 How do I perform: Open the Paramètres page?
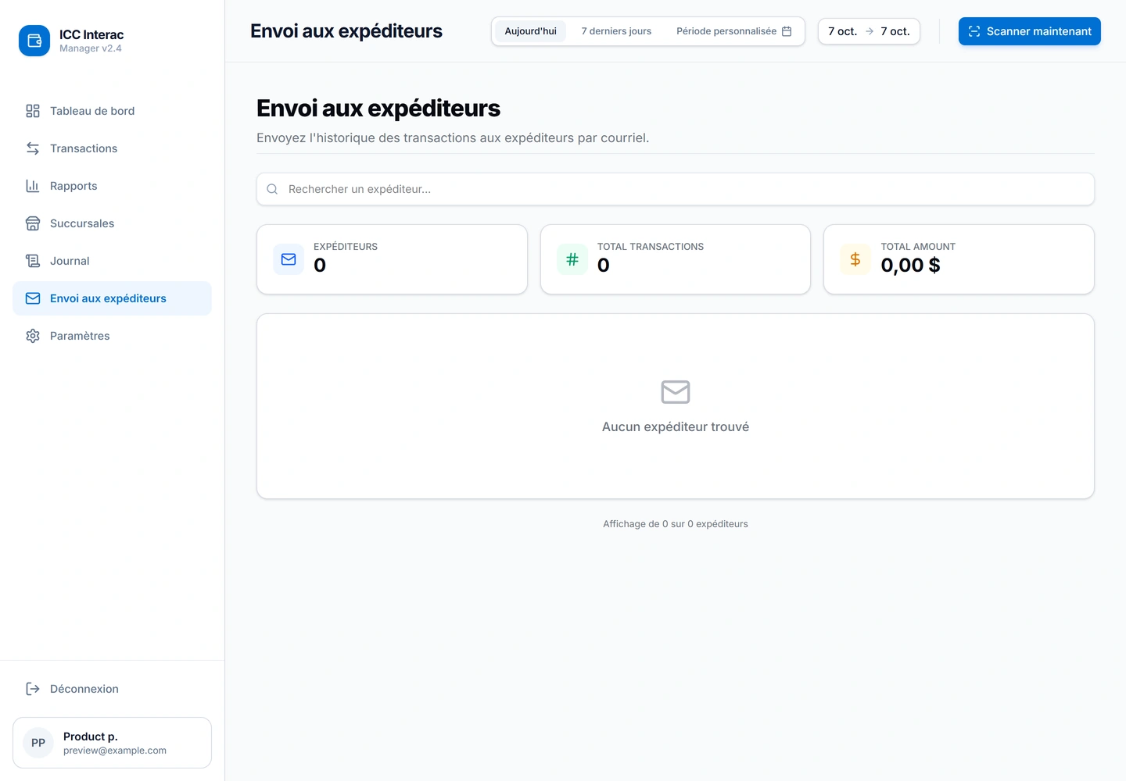pos(112,336)
